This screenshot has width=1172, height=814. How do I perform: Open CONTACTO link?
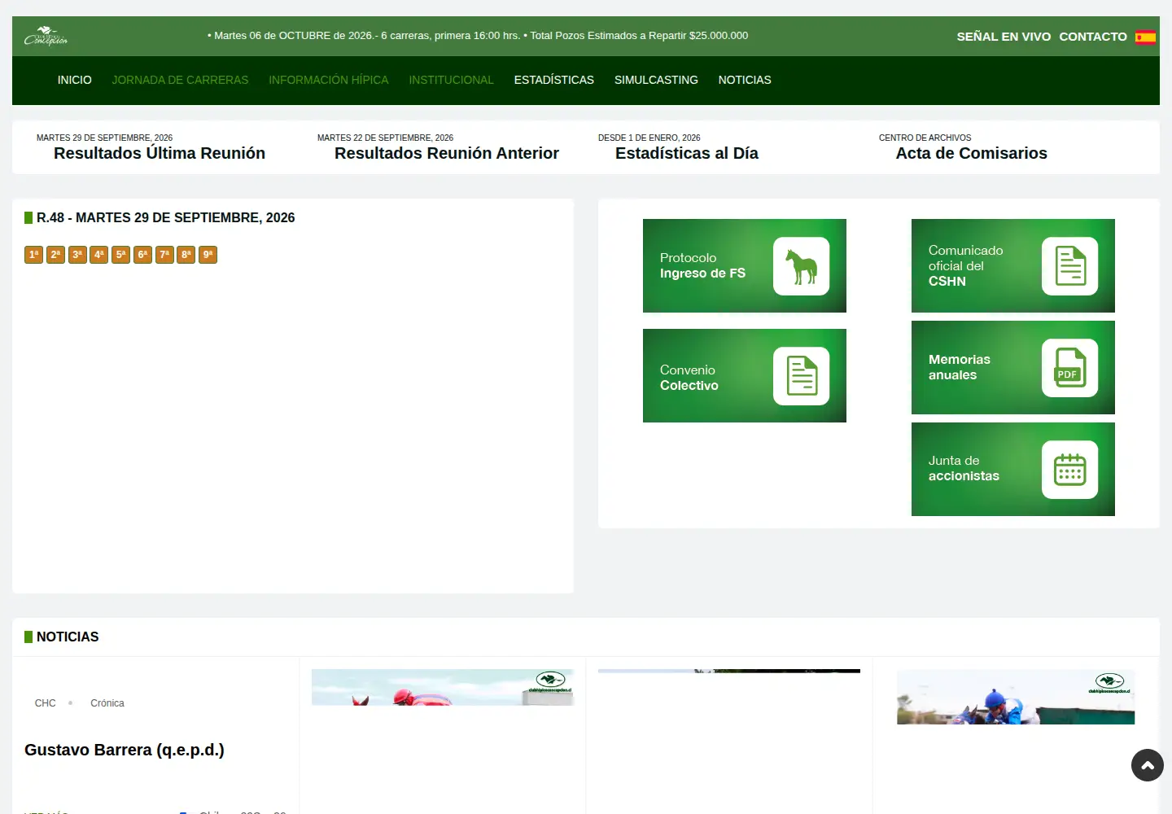click(x=1093, y=37)
